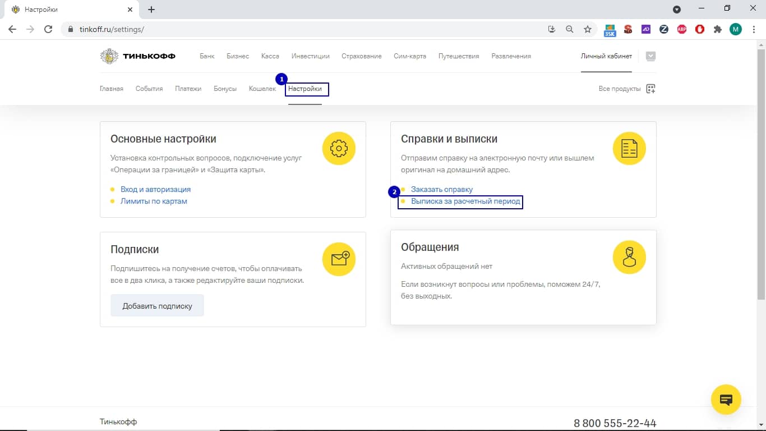The width and height of the screenshot is (766, 431).
Task: Click phone number 8 800 555-22-44
Action: point(615,423)
